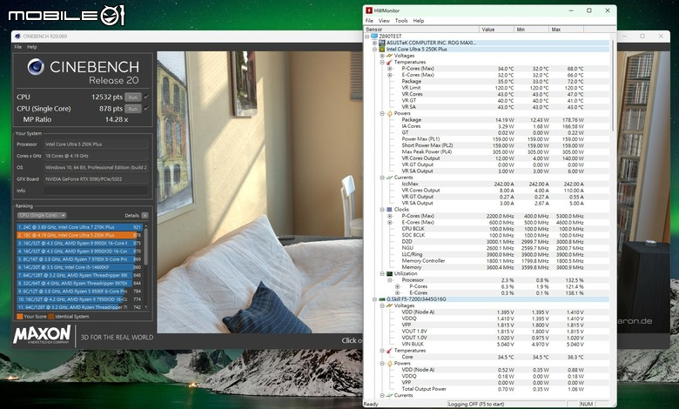The image size is (679, 409).
Task: Click the Cinebench logo sphere icon
Action: coord(36,67)
